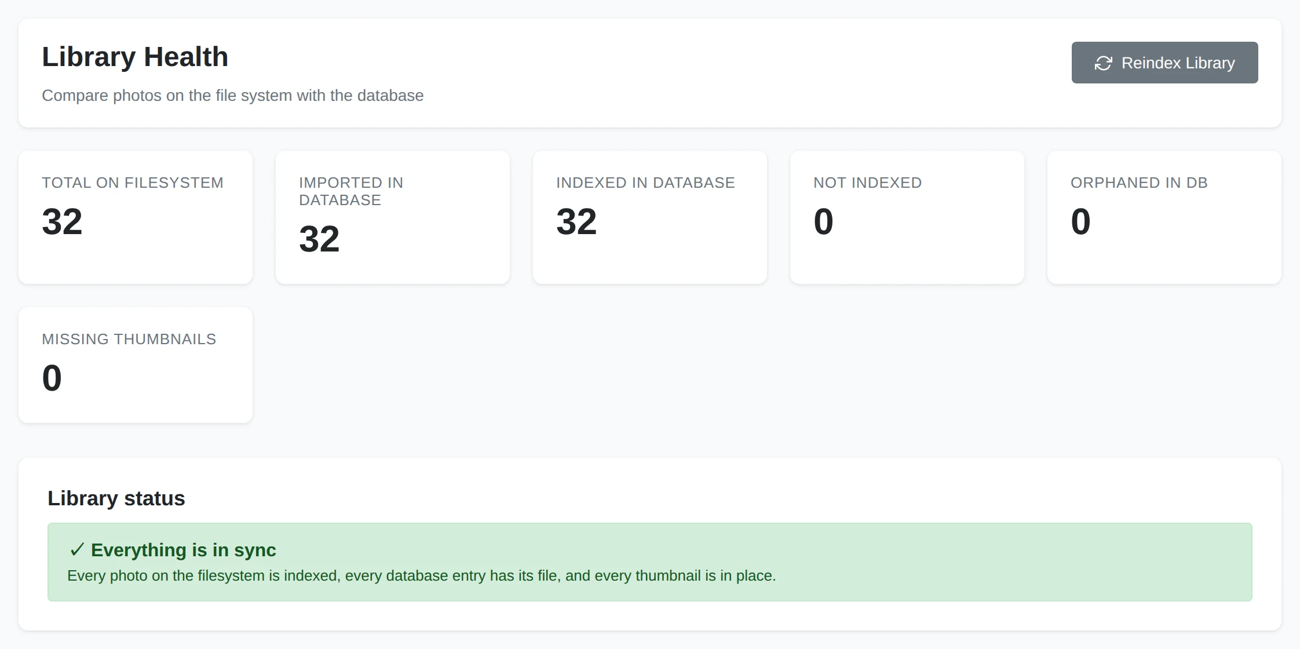Click the Orphaned in DB label
Screen dimensions: 1300x649
tap(1139, 183)
